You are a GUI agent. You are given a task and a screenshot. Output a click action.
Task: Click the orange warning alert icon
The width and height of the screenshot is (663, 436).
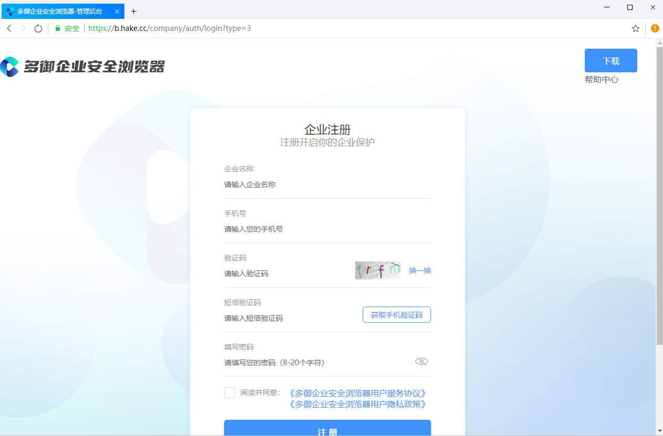[655, 28]
